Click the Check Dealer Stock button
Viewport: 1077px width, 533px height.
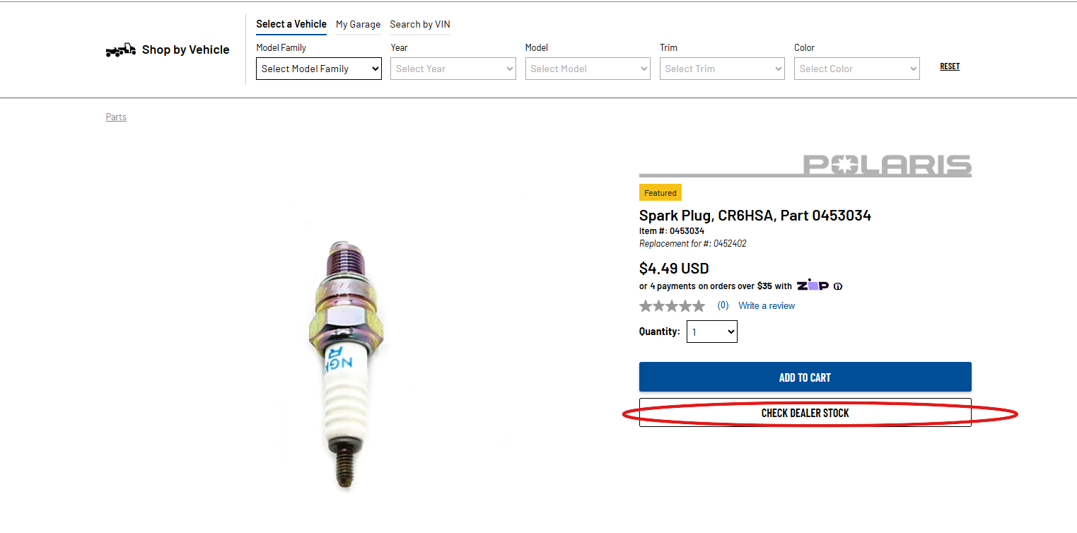(x=805, y=413)
